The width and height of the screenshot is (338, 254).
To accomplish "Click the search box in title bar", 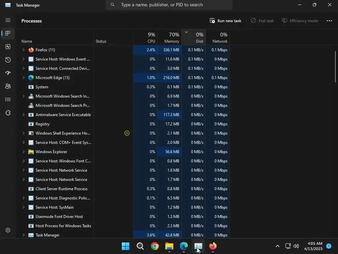I will (169, 5).
